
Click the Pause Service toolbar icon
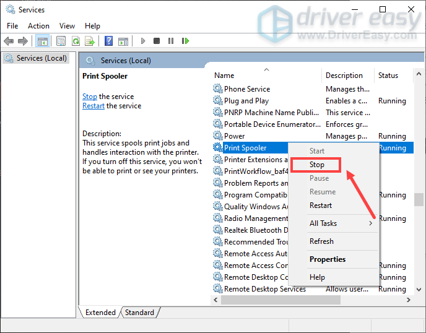click(171, 41)
